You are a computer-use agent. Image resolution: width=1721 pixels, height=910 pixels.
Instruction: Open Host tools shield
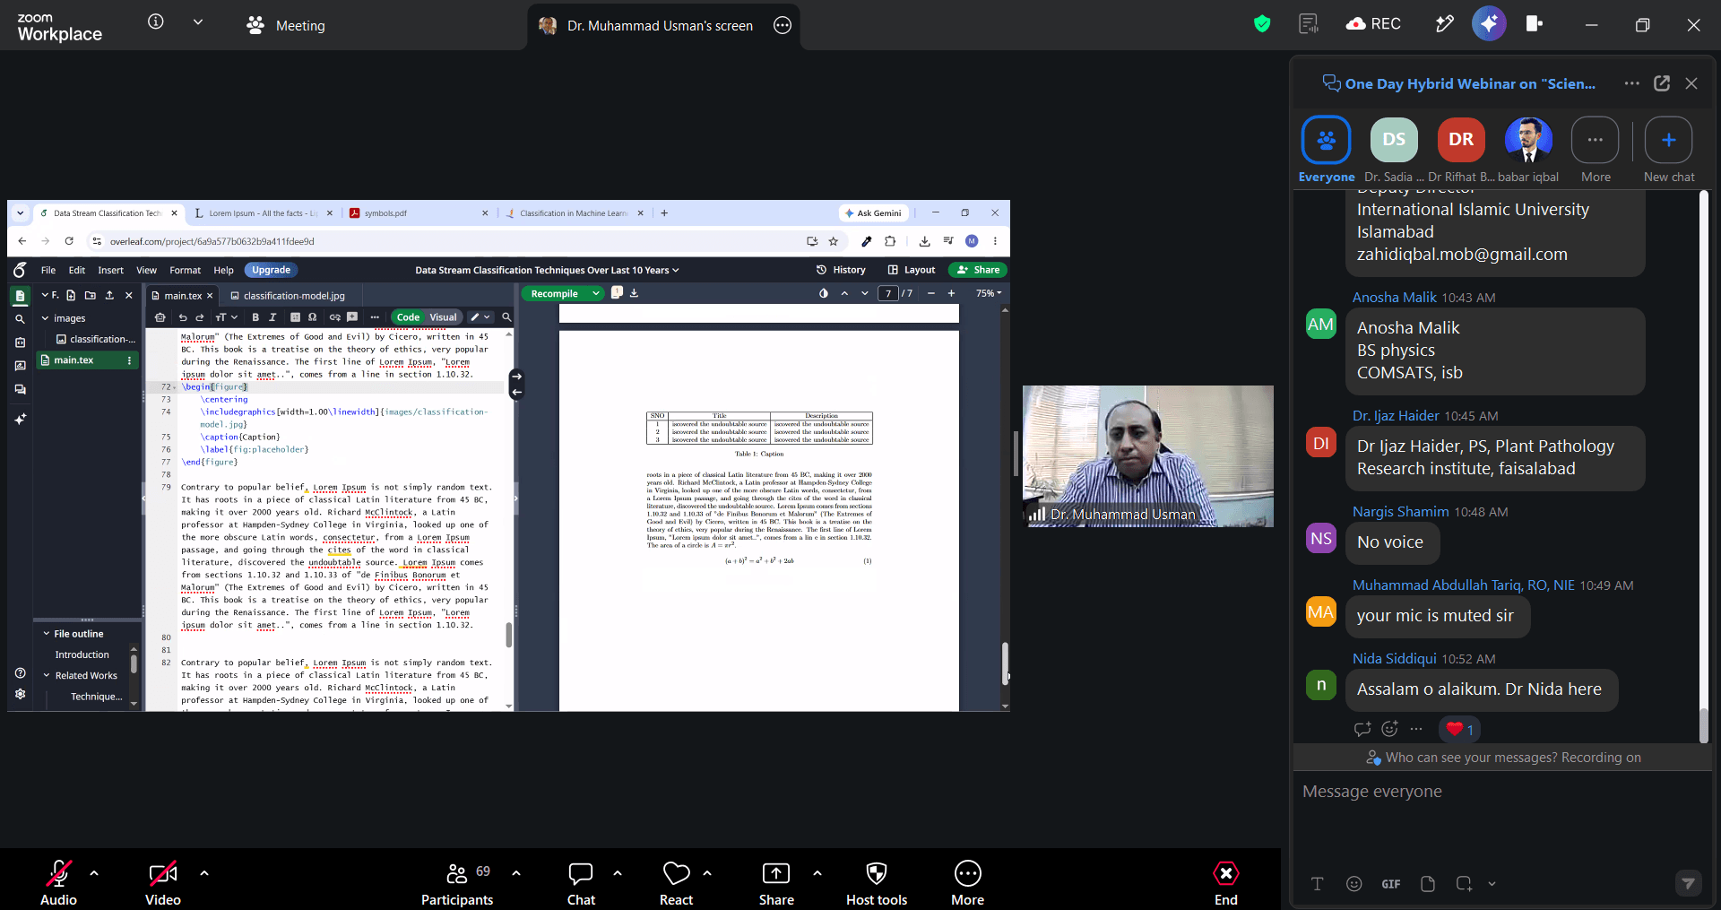[877, 882]
